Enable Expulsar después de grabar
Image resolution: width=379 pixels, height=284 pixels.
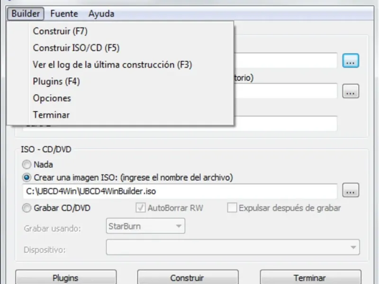pos(232,208)
